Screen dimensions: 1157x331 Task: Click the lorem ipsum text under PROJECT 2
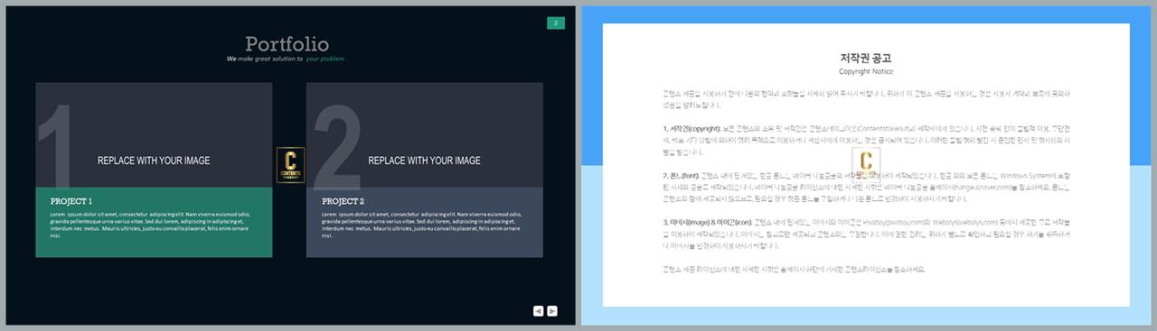(422, 225)
